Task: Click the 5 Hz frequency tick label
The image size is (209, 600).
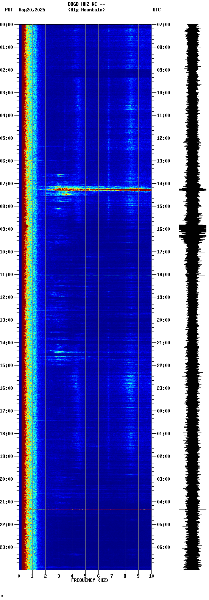Action: point(85,576)
